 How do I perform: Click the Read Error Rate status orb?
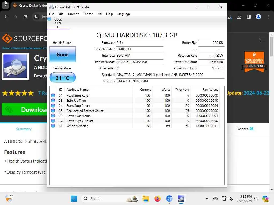pos(53,95)
